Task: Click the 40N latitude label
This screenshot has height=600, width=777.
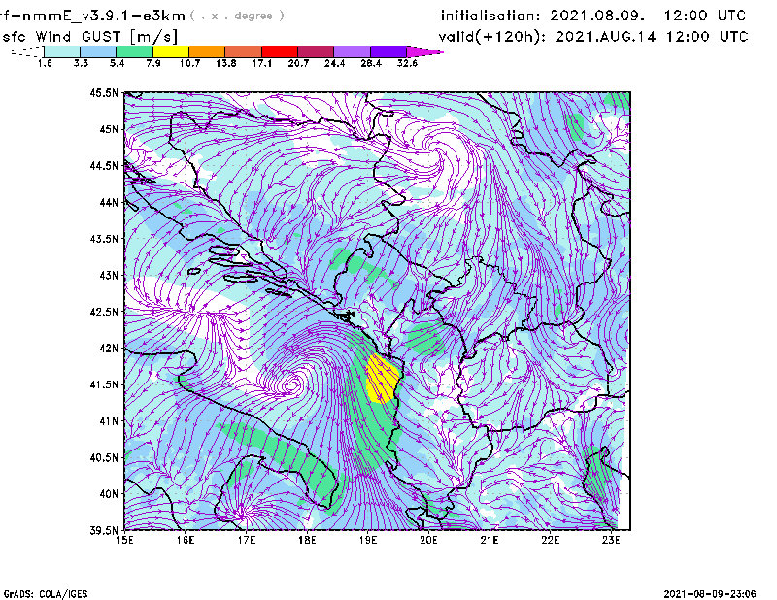Action: click(109, 494)
